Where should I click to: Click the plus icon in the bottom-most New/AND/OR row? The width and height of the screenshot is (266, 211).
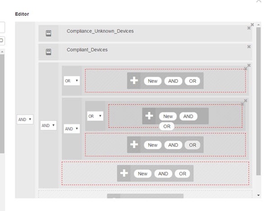click(x=124, y=173)
